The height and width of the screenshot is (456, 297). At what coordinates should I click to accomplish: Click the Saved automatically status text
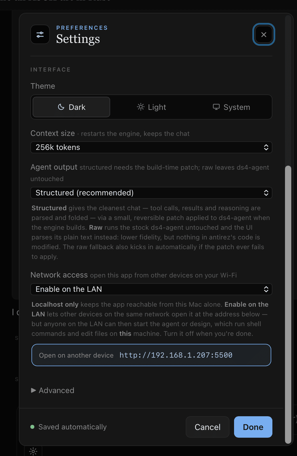(x=72, y=427)
